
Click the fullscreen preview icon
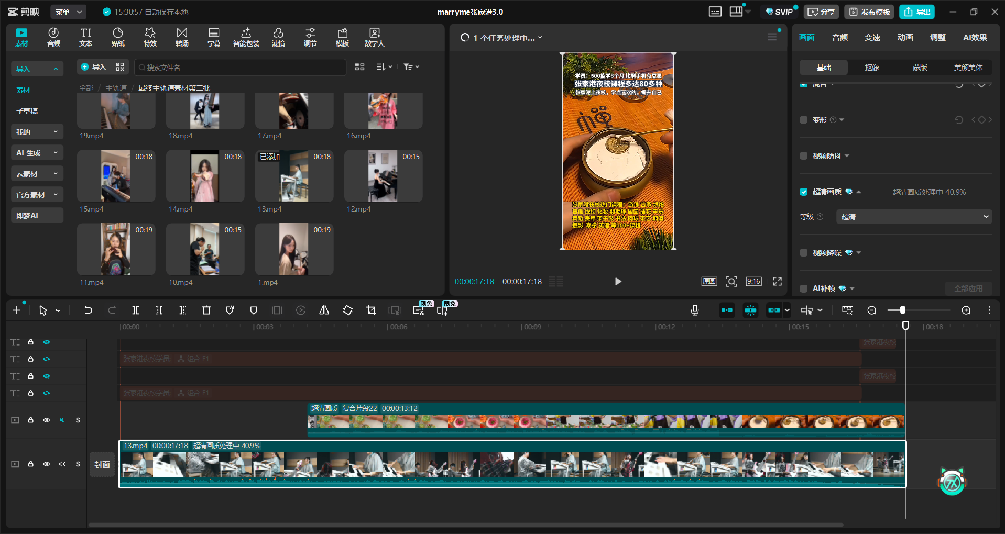pyautogui.click(x=778, y=282)
